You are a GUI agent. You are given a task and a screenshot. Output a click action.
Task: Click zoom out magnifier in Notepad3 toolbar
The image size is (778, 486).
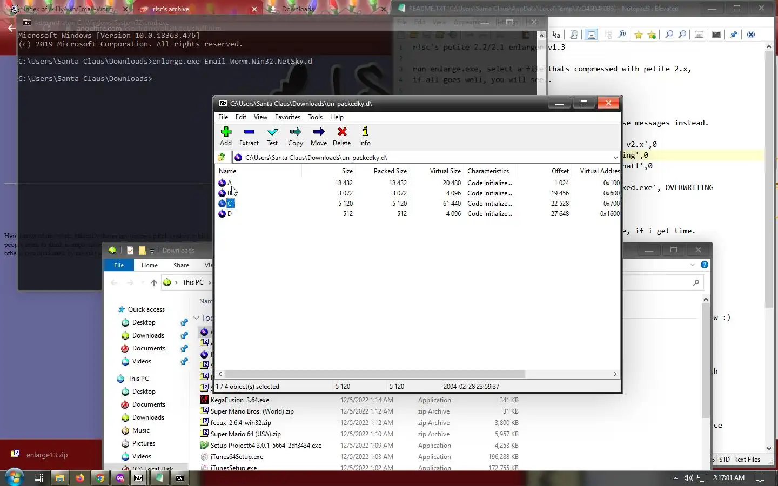682,35
